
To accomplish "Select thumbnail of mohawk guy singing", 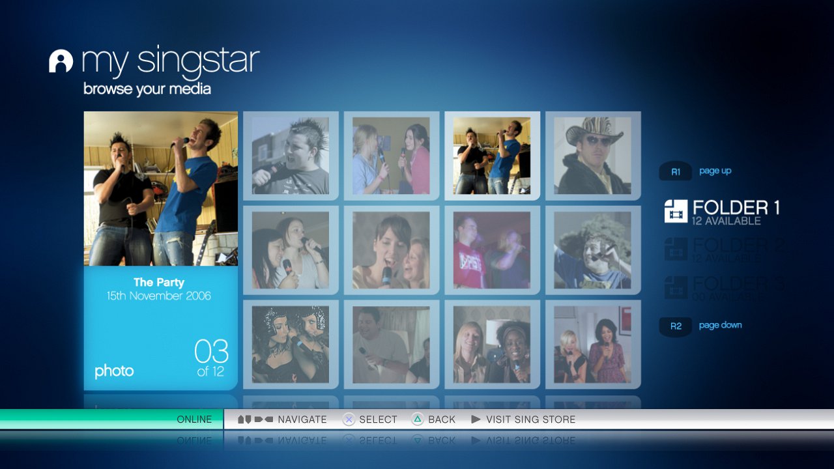I will click(x=291, y=156).
